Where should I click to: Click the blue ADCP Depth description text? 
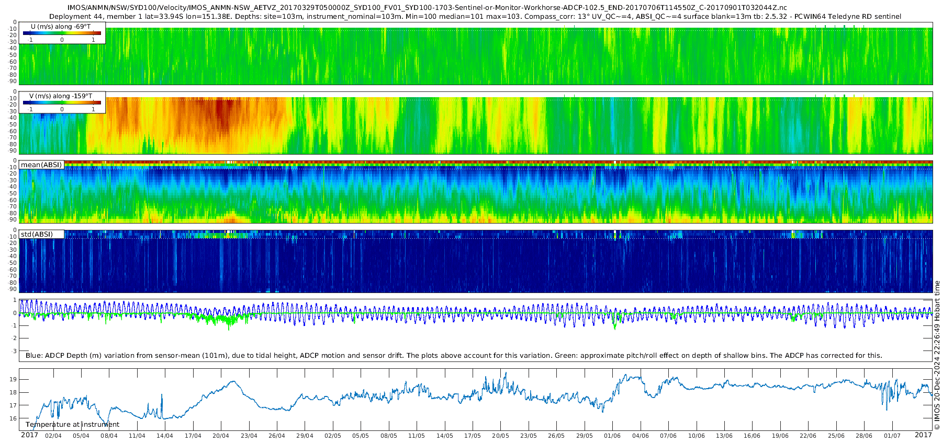point(454,356)
